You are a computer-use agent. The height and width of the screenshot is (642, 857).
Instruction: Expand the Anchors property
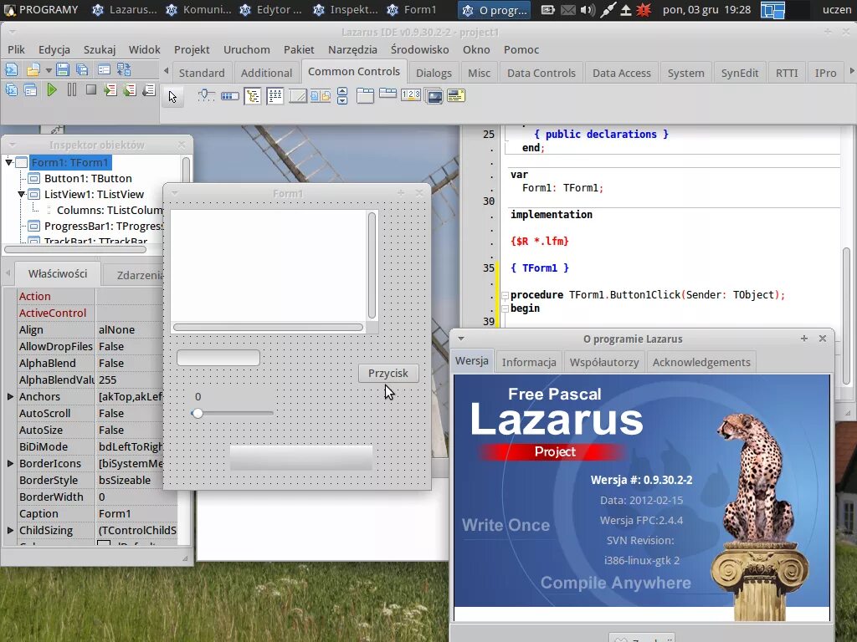(x=10, y=396)
